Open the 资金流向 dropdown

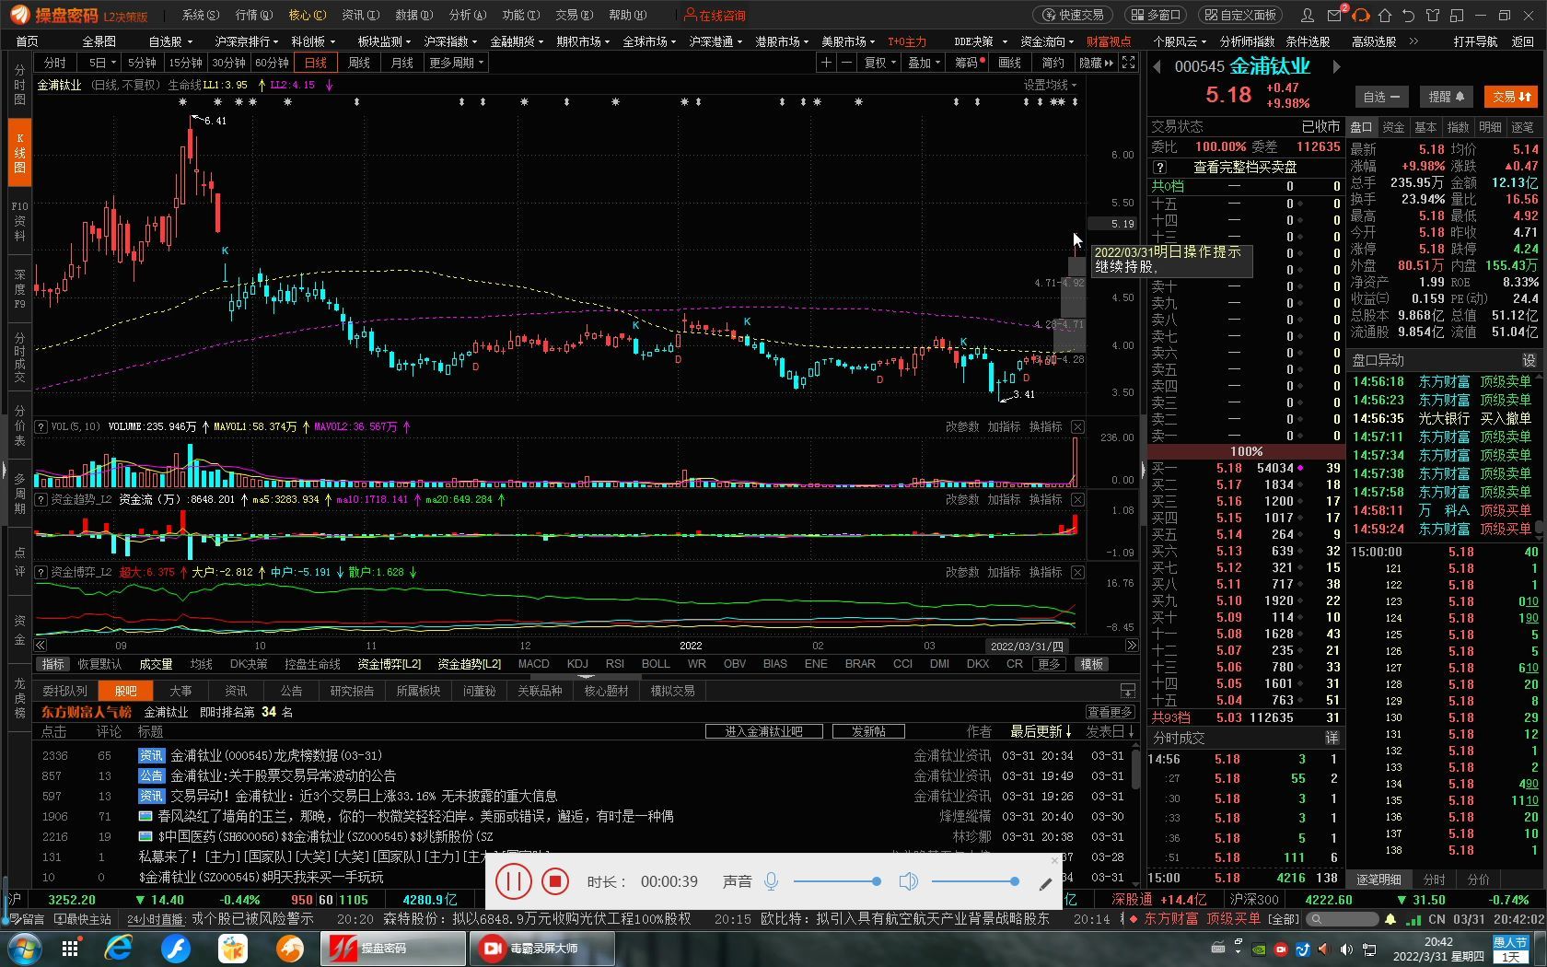pos(1048,41)
